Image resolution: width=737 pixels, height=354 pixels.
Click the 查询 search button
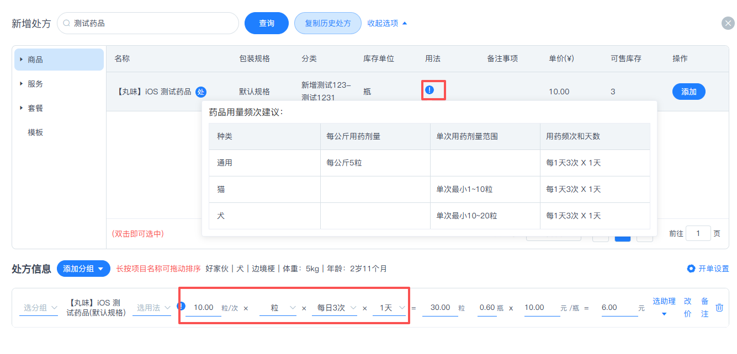(267, 23)
